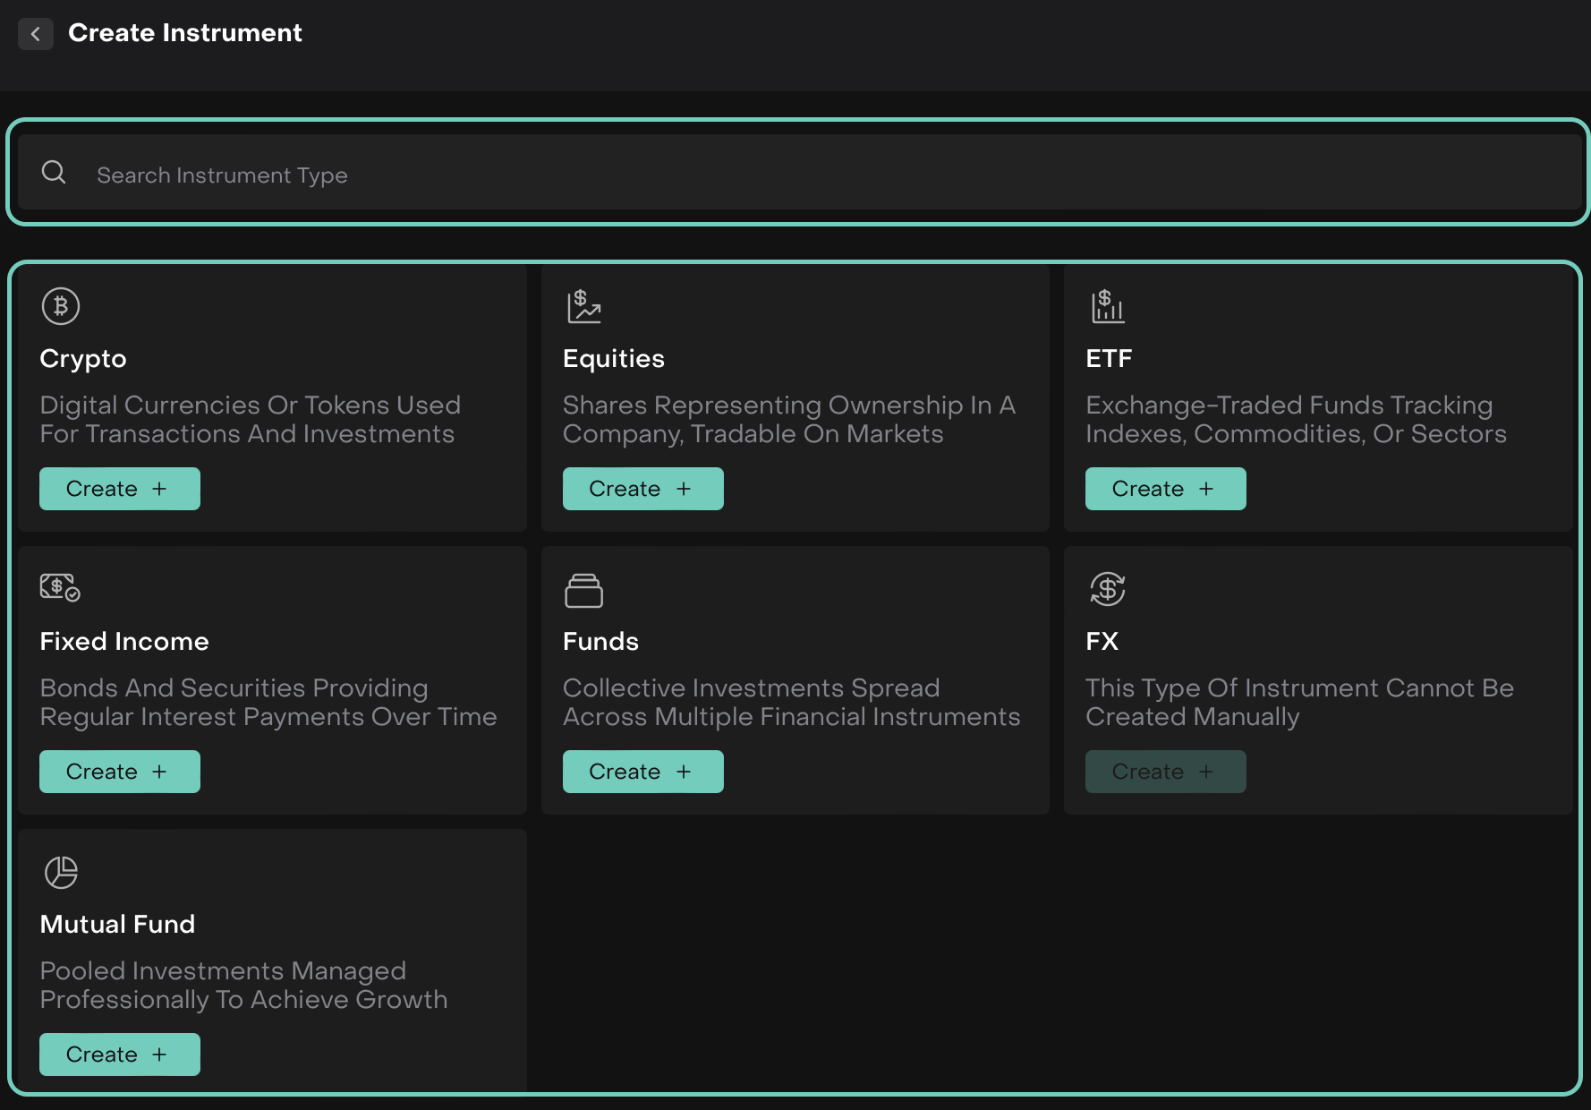Create a new Fixed Income instrument
This screenshot has width=1591, height=1110.
pos(119,772)
